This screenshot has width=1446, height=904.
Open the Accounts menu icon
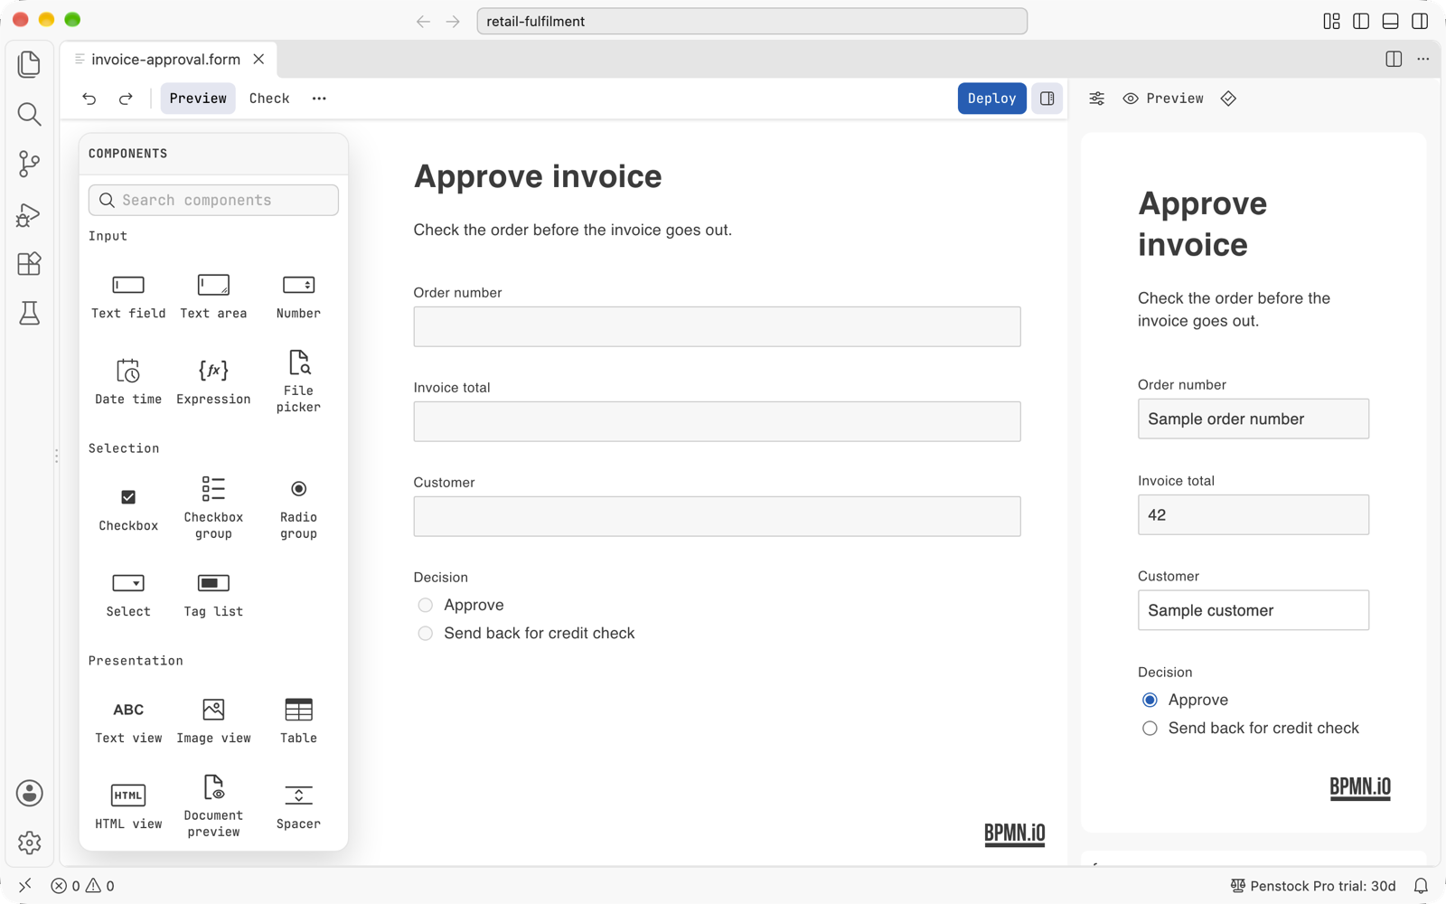pyautogui.click(x=29, y=794)
